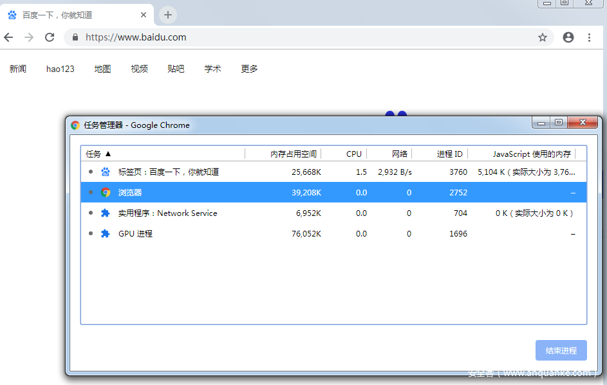Open 新闻 link on Baidu
The width and height of the screenshot is (607, 385).
click(x=18, y=69)
